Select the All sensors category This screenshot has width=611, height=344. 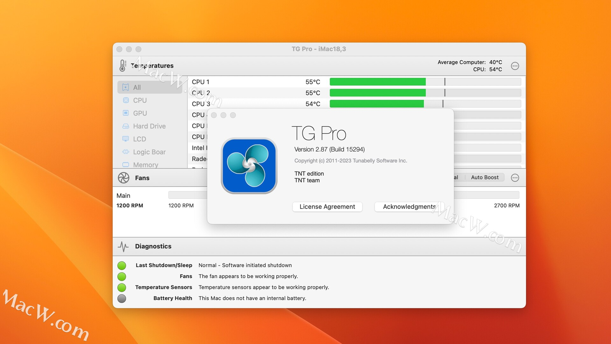coord(150,87)
